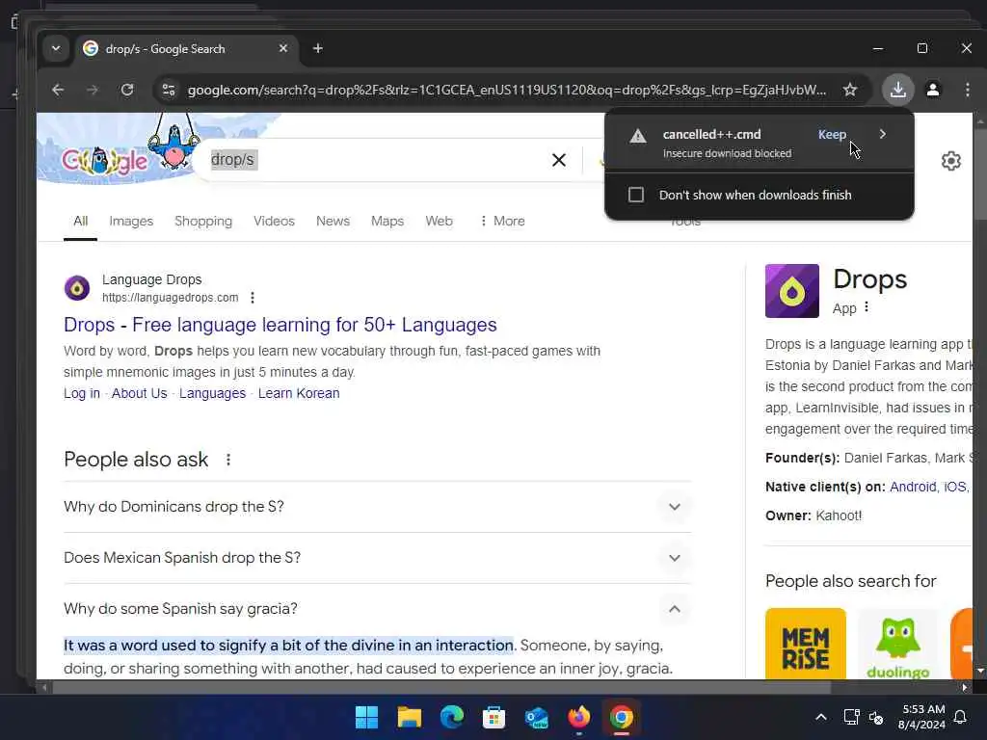987x740 pixels.
Task: Open Chrome three-dot menu
Action: 968,90
